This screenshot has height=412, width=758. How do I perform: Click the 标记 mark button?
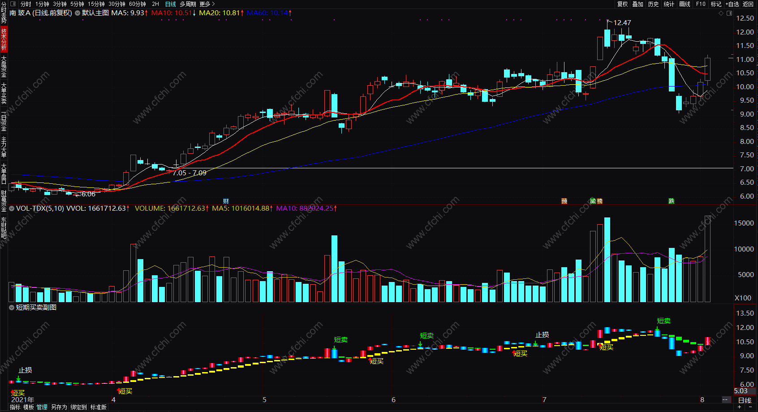(716, 4)
